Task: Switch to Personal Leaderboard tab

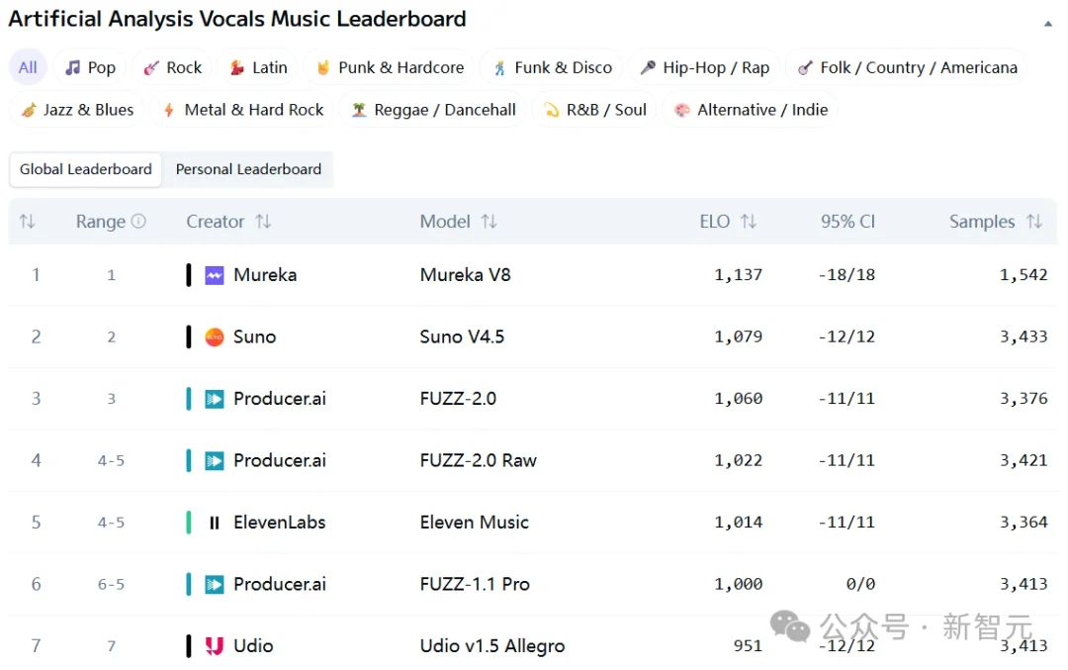Action: click(x=248, y=169)
